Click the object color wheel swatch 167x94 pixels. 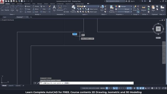click(x=116, y=7)
